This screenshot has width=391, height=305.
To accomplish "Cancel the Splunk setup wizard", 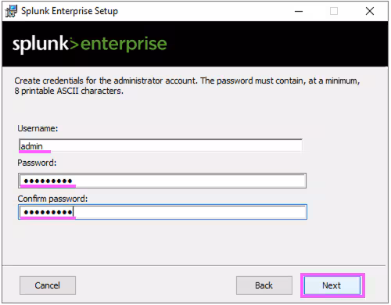I will coord(48,285).
